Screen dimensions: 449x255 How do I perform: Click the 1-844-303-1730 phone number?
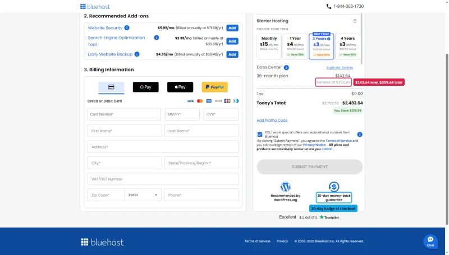click(349, 6)
